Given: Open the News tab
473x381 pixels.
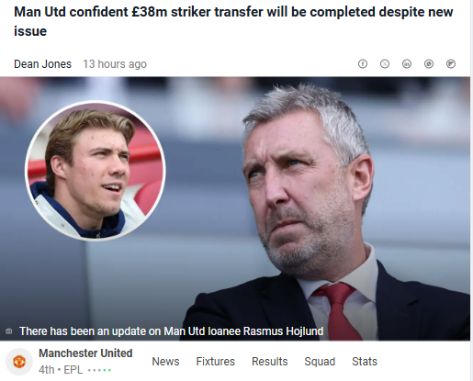Looking at the screenshot, I should (x=165, y=362).
